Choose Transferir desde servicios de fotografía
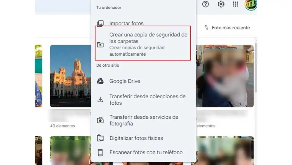The height and width of the screenshot is (165, 292). click(x=143, y=120)
